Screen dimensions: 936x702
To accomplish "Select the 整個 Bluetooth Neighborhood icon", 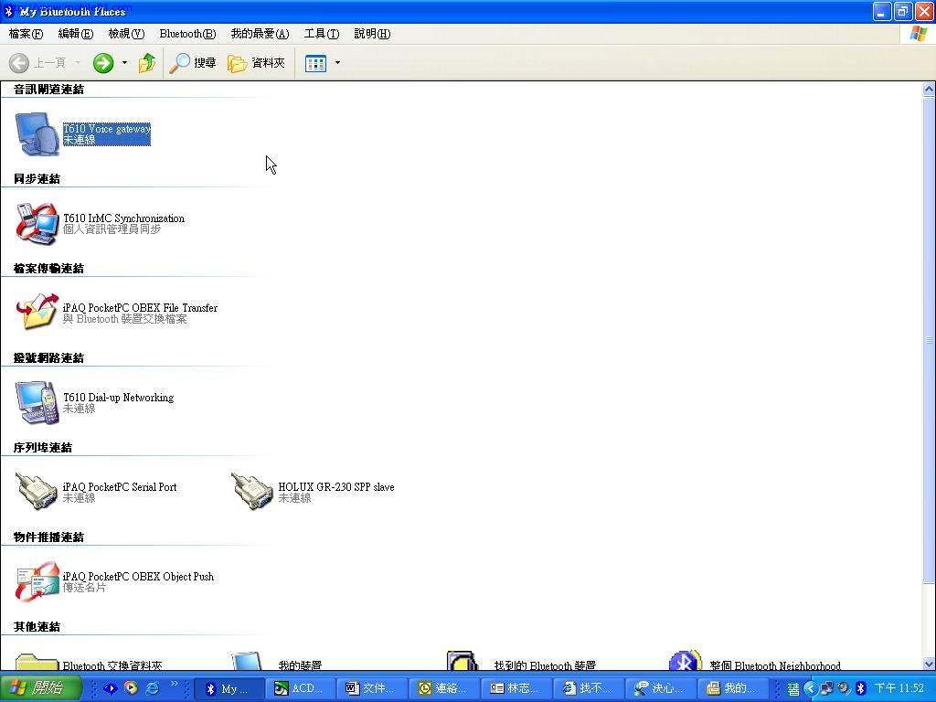I will pyautogui.click(x=686, y=660).
